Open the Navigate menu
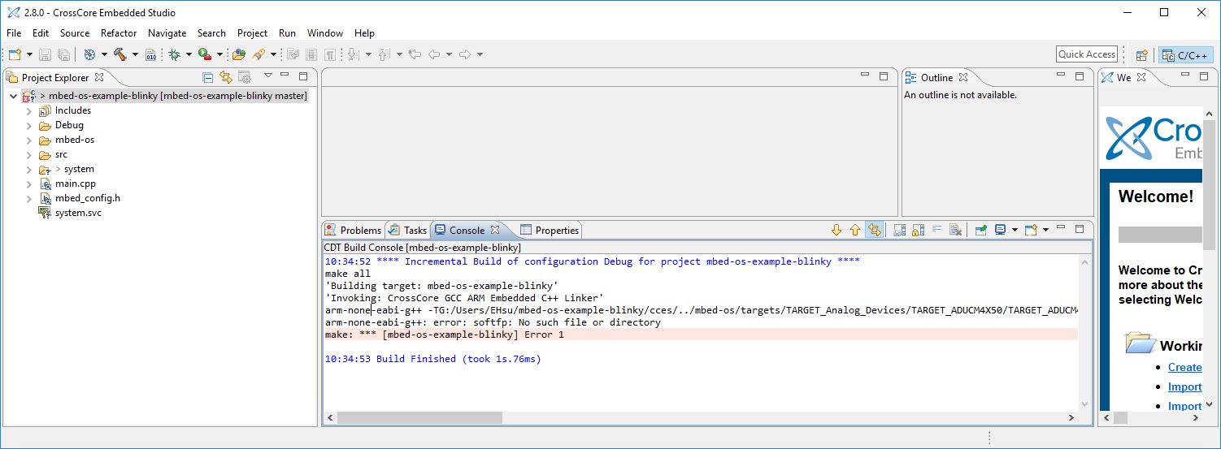 pyautogui.click(x=167, y=33)
